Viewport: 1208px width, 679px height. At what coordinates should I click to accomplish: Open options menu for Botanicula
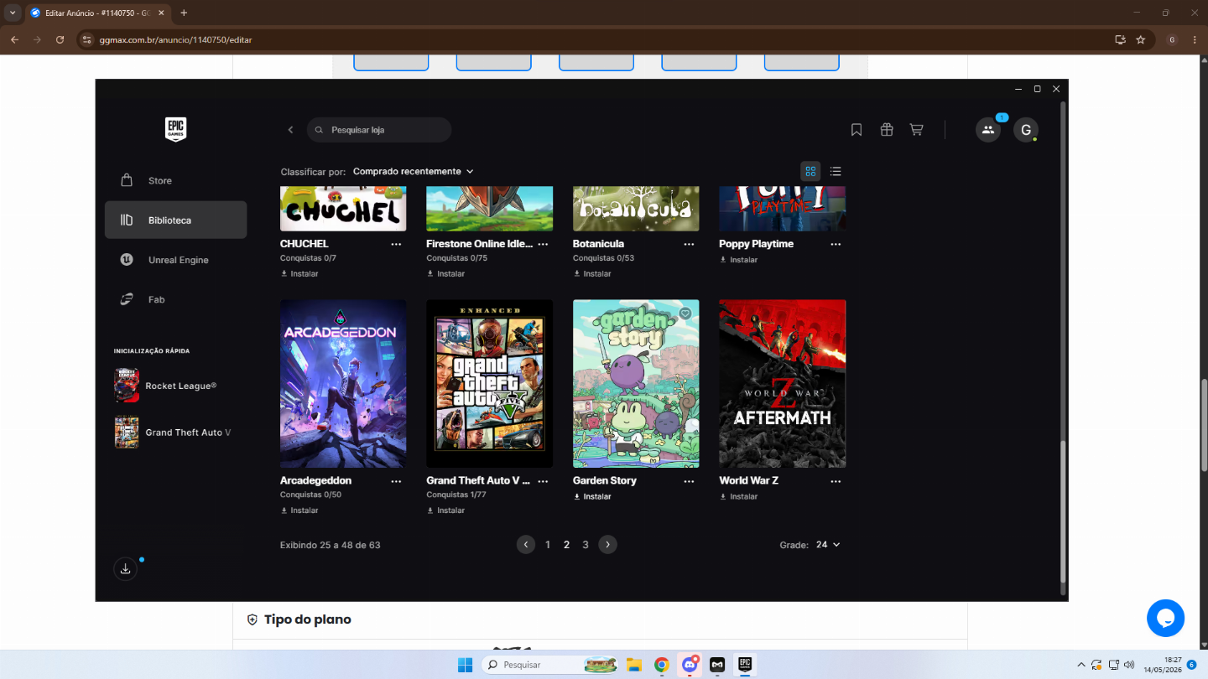click(689, 245)
